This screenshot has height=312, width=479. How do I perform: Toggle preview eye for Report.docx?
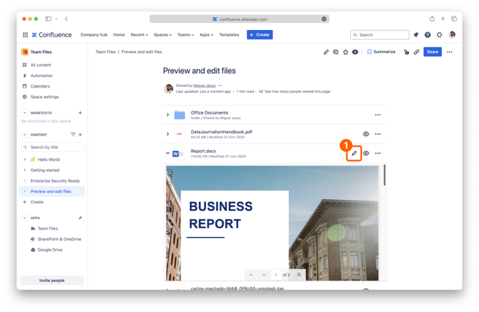click(x=366, y=153)
